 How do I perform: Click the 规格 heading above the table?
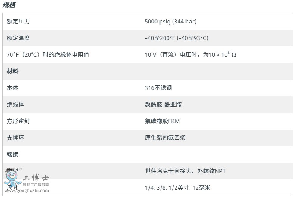(x=9, y=5)
